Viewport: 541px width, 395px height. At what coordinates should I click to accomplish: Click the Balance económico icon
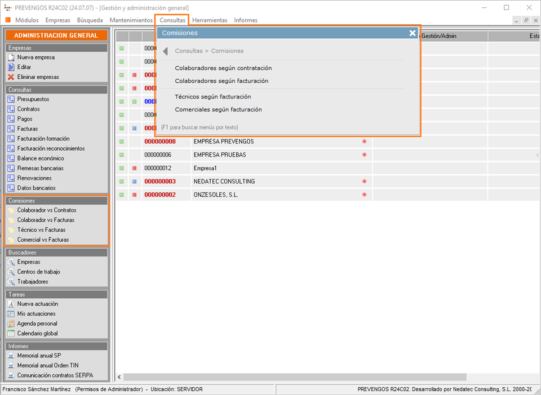tap(11, 159)
